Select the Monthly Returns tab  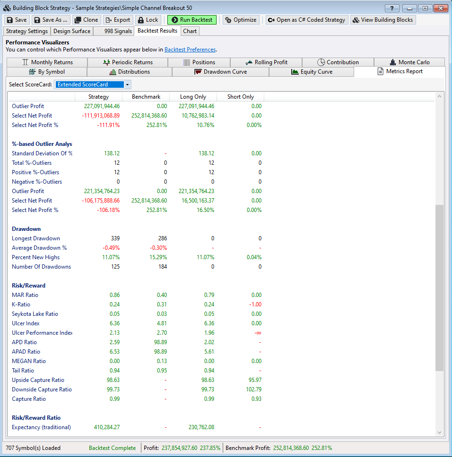(47, 62)
